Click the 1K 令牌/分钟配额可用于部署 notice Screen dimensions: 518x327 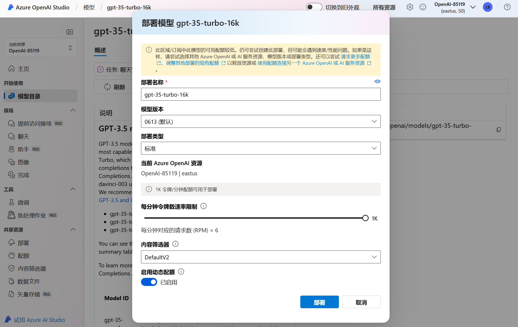pos(261,189)
